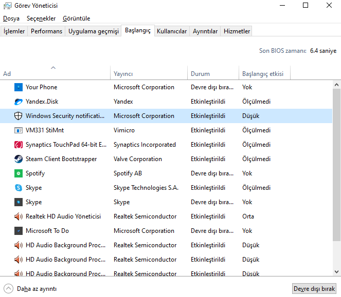Collapse details with Daha az ayrıntı

point(31,289)
